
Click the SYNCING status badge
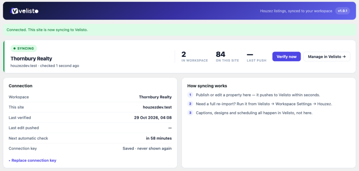pyautogui.click(x=23, y=48)
